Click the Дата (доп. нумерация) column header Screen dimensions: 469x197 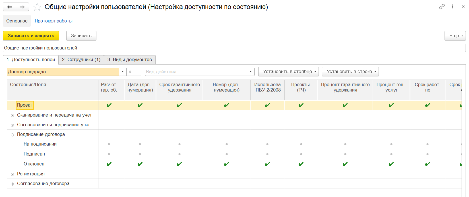pos(140,90)
